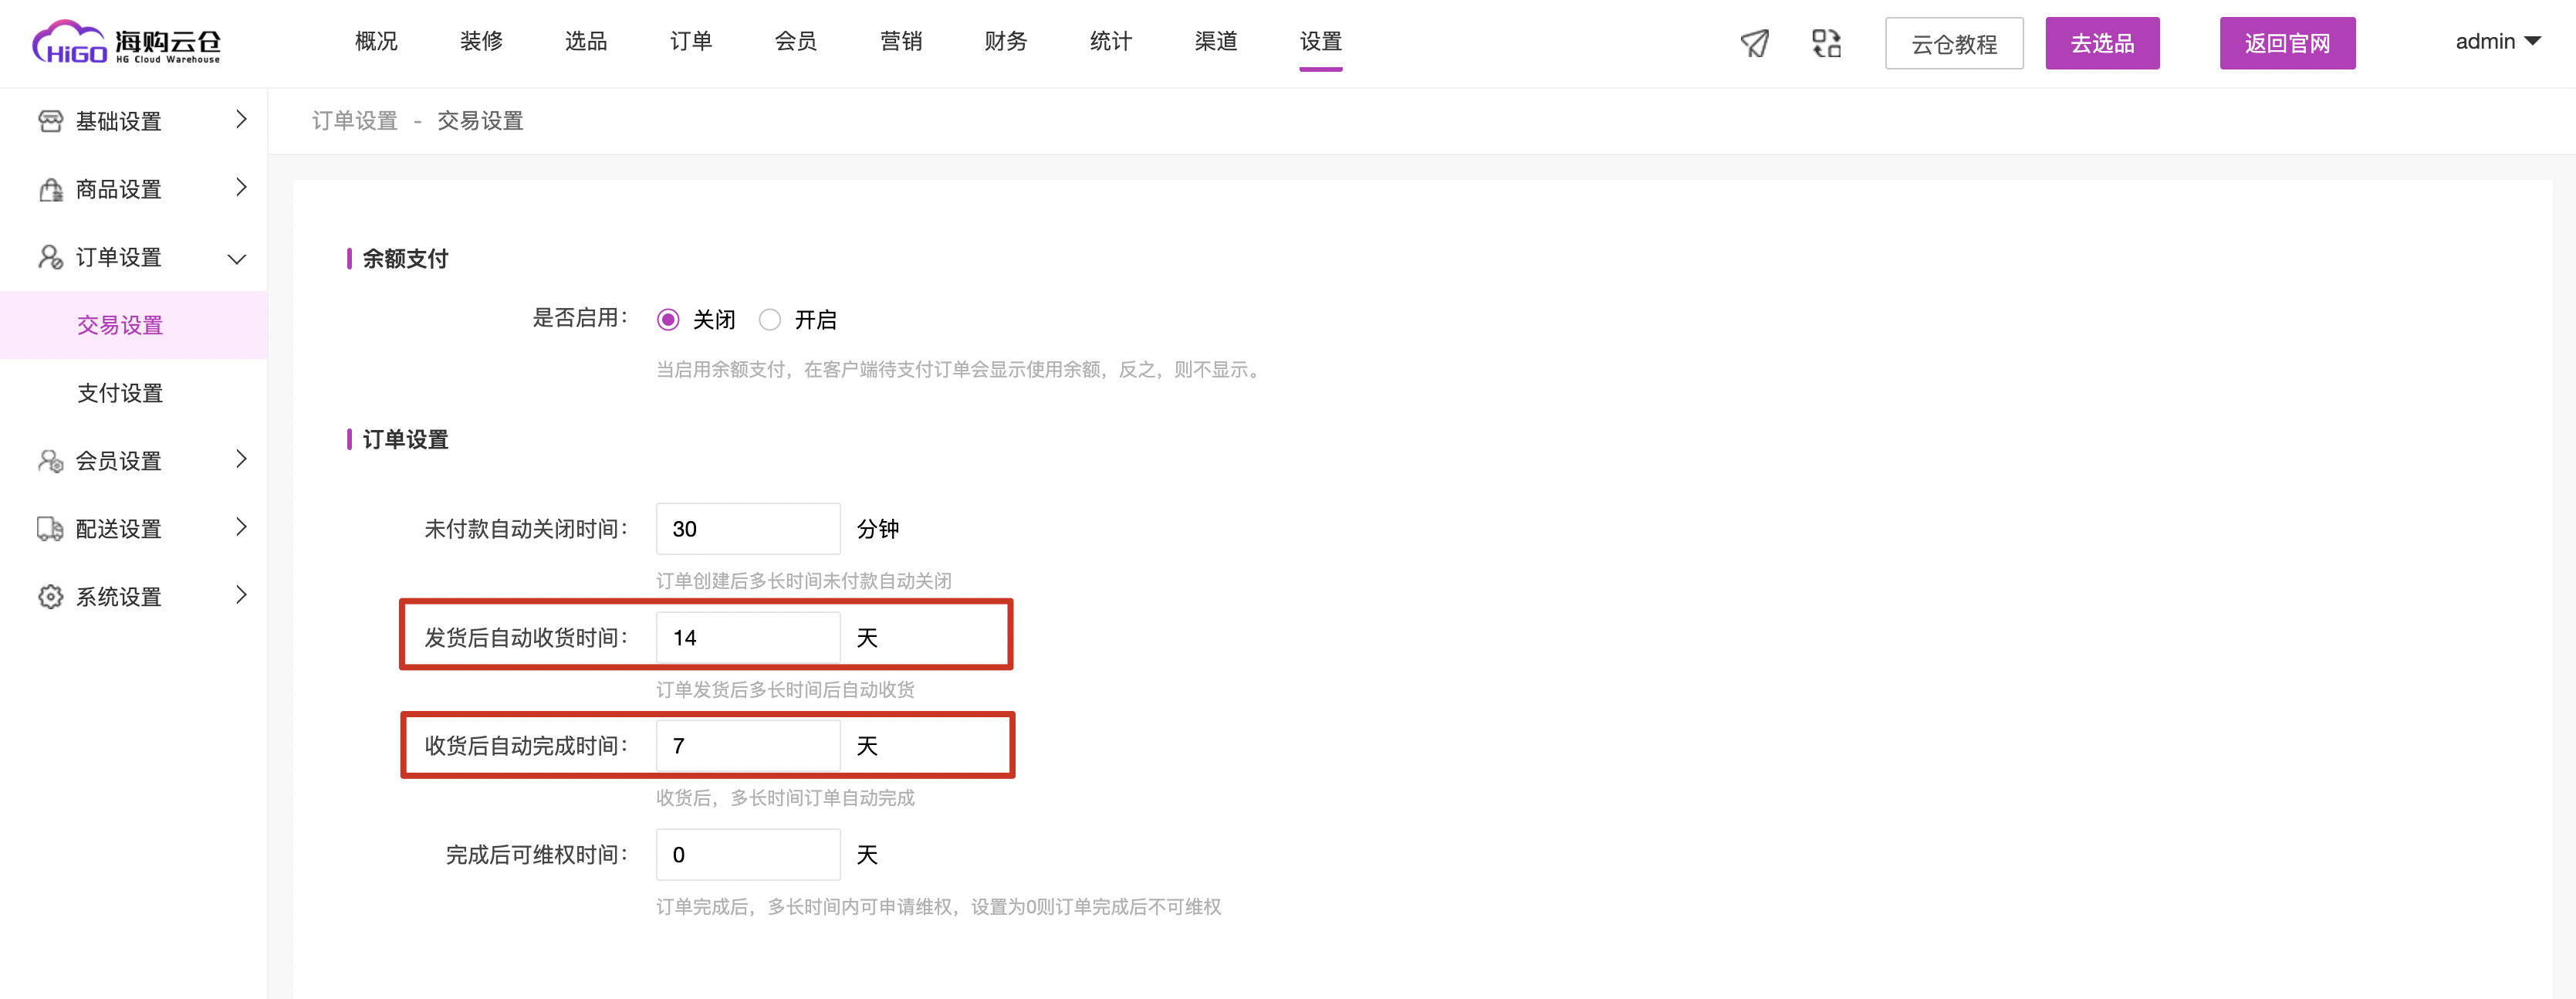Select the 开启 radio for balance payment

click(x=769, y=320)
